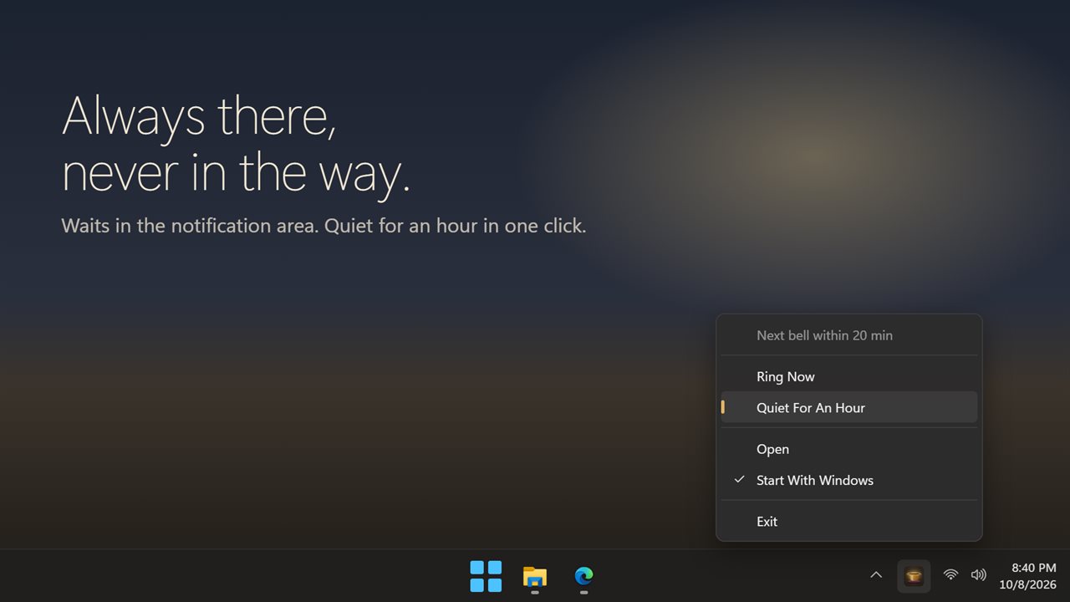Screen dimensions: 1070x602
Task: Toggle the Start With Windows option
Action: 849,480
